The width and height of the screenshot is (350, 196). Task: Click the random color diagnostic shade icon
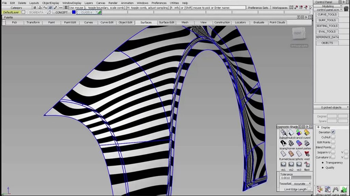[299, 133]
